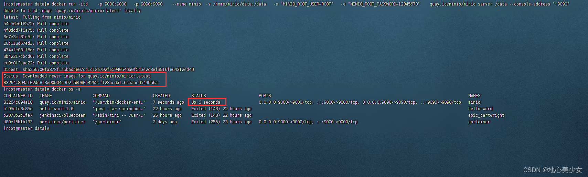Click the '7 seconds ago' created value
Image resolution: width=588 pixels, height=177 pixels.
(169, 102)
